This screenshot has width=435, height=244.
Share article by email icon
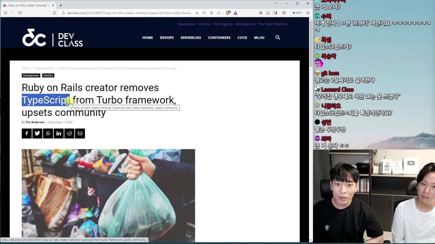(x=80, y=133)
